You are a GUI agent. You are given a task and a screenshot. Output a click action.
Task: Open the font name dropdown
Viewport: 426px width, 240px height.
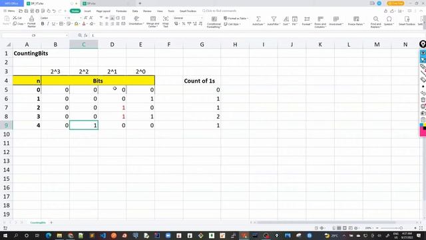click(x=65, y=18)
